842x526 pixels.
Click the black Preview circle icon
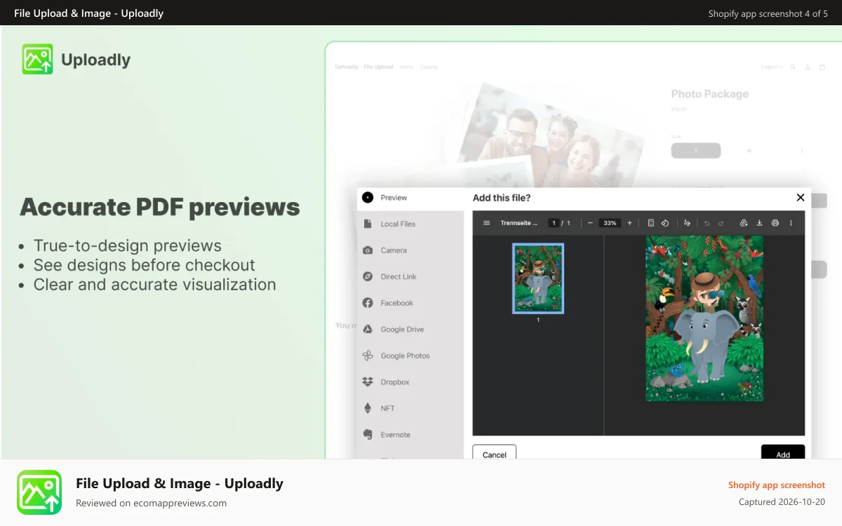click(x=368, y=198)
